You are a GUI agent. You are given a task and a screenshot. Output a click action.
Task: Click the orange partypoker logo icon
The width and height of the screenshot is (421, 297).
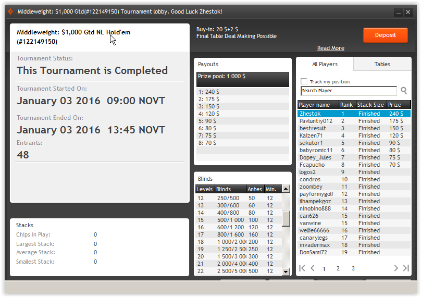point(10,11)
